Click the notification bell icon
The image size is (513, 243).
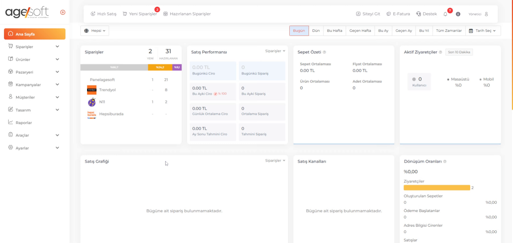[445, 14]
